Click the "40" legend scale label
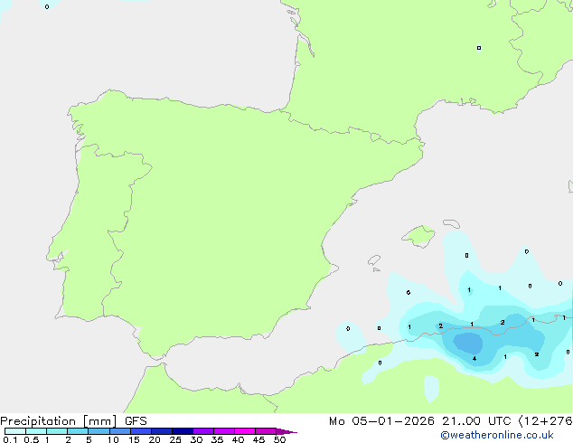 [238, 439]
